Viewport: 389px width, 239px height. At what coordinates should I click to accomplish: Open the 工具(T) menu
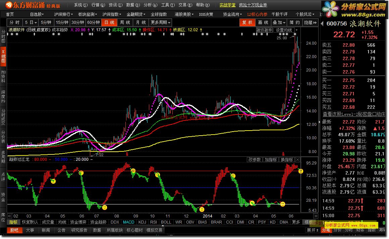[168, 5]
